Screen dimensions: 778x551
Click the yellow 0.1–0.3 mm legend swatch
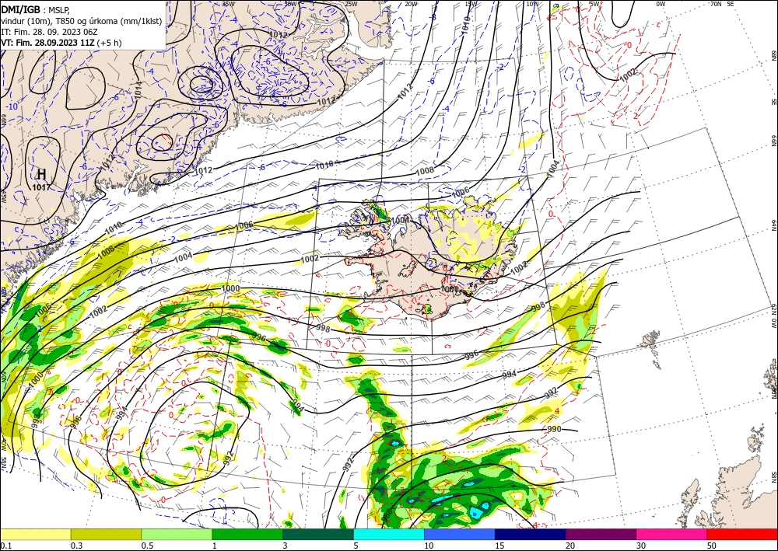point(35,534)
